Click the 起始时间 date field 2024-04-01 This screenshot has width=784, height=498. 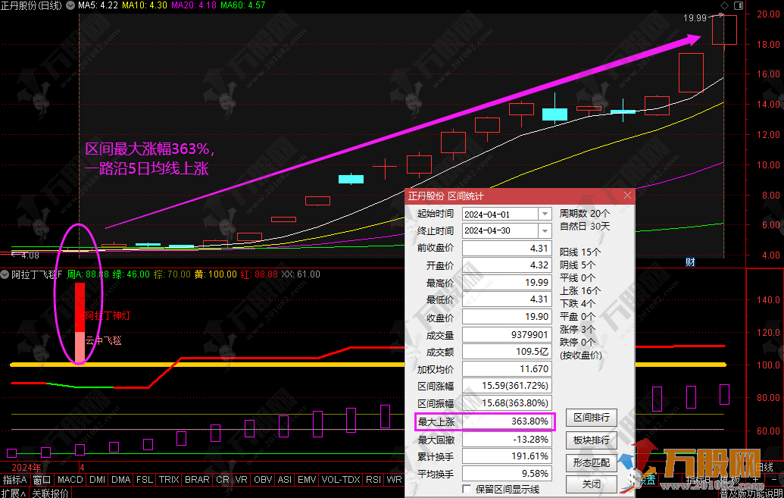click(x=501, y=215)
